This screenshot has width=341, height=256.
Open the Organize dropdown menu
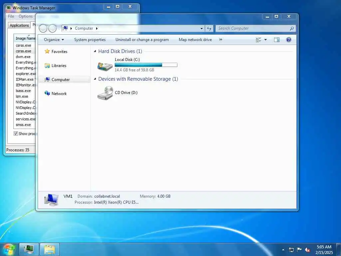(x=54, y=40)
